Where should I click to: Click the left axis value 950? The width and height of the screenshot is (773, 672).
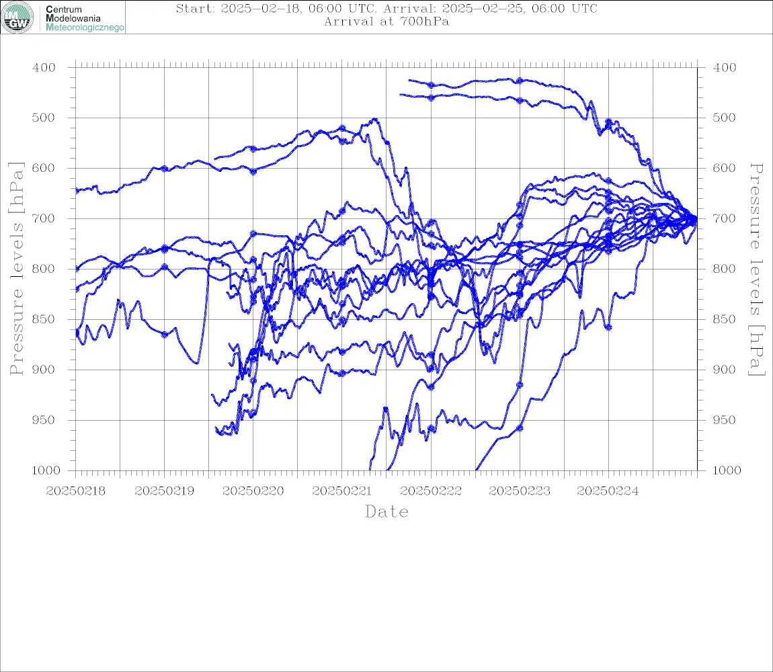click(x=44, y=419)
